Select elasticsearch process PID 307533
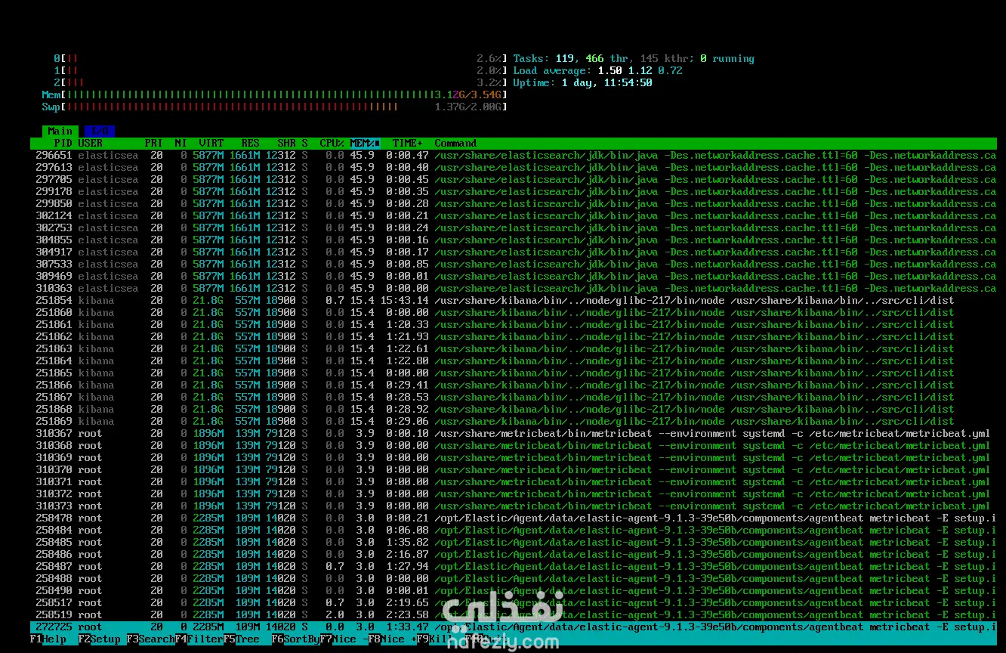This screenshot has width=1006, height=653. pyautogui.click(x=514, y=264)
